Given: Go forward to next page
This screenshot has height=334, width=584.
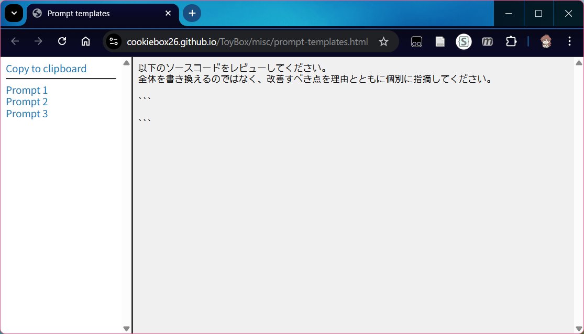Looking at the screenshot, I should point(38,41).
